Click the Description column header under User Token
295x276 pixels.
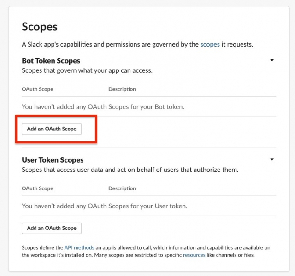click(122, 188)
